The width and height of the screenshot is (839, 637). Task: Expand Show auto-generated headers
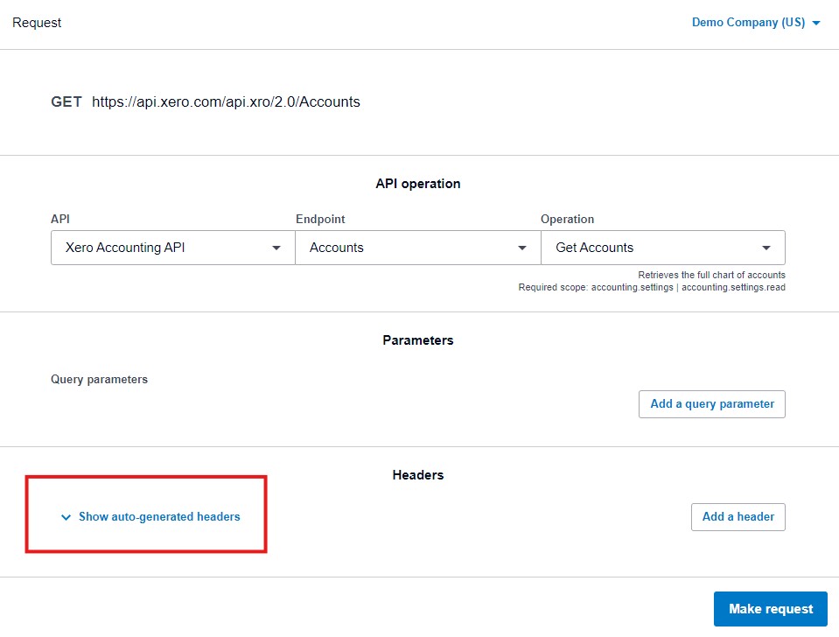coord(150,516)
